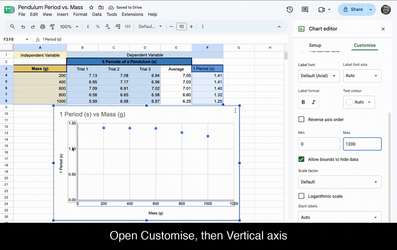This screenshot has width=397, height=250.
Task: Click the Mass (g) axis title
Action: click(156, 213)
